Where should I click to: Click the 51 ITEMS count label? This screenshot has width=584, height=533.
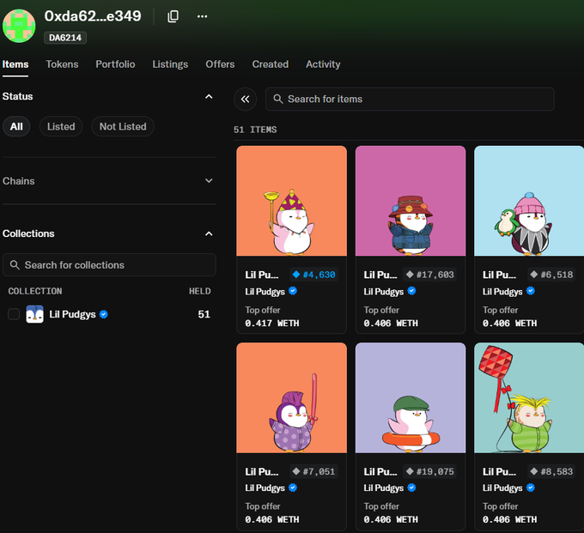pyautogui.click(x=255, y=130)
